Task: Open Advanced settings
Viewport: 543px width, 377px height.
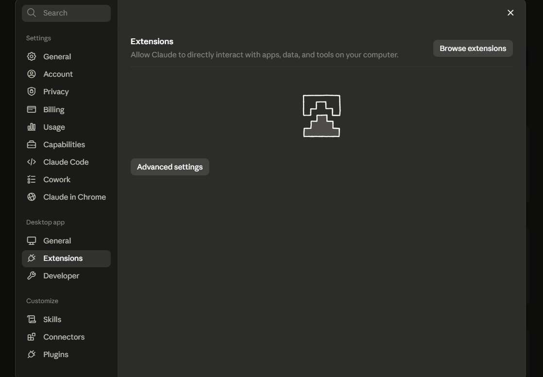Action: (170, 167)
